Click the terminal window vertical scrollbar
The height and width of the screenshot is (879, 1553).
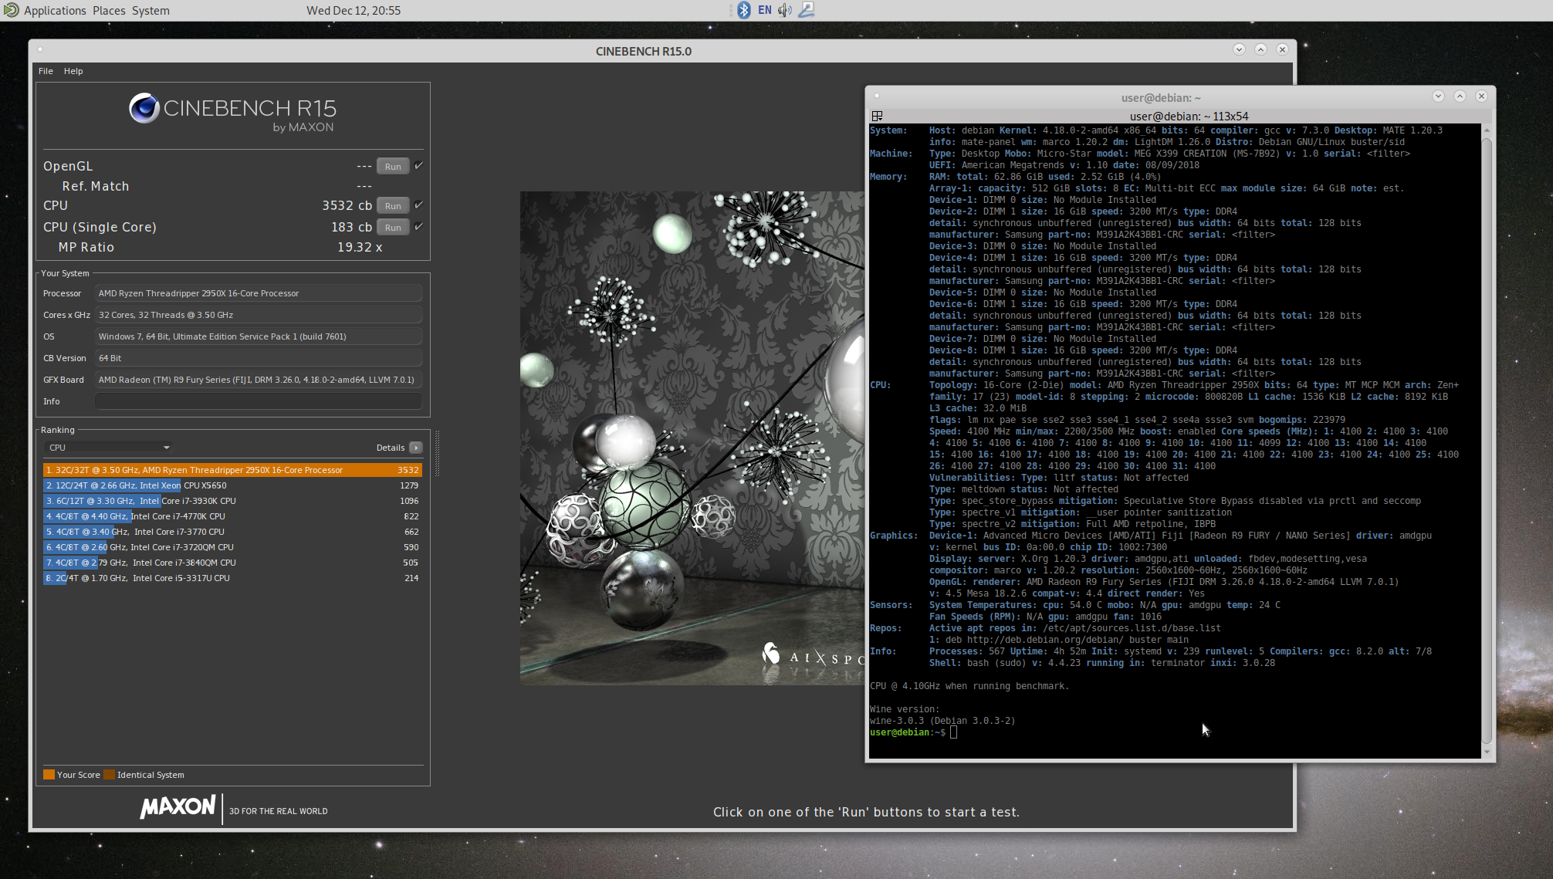(1487, 440)
